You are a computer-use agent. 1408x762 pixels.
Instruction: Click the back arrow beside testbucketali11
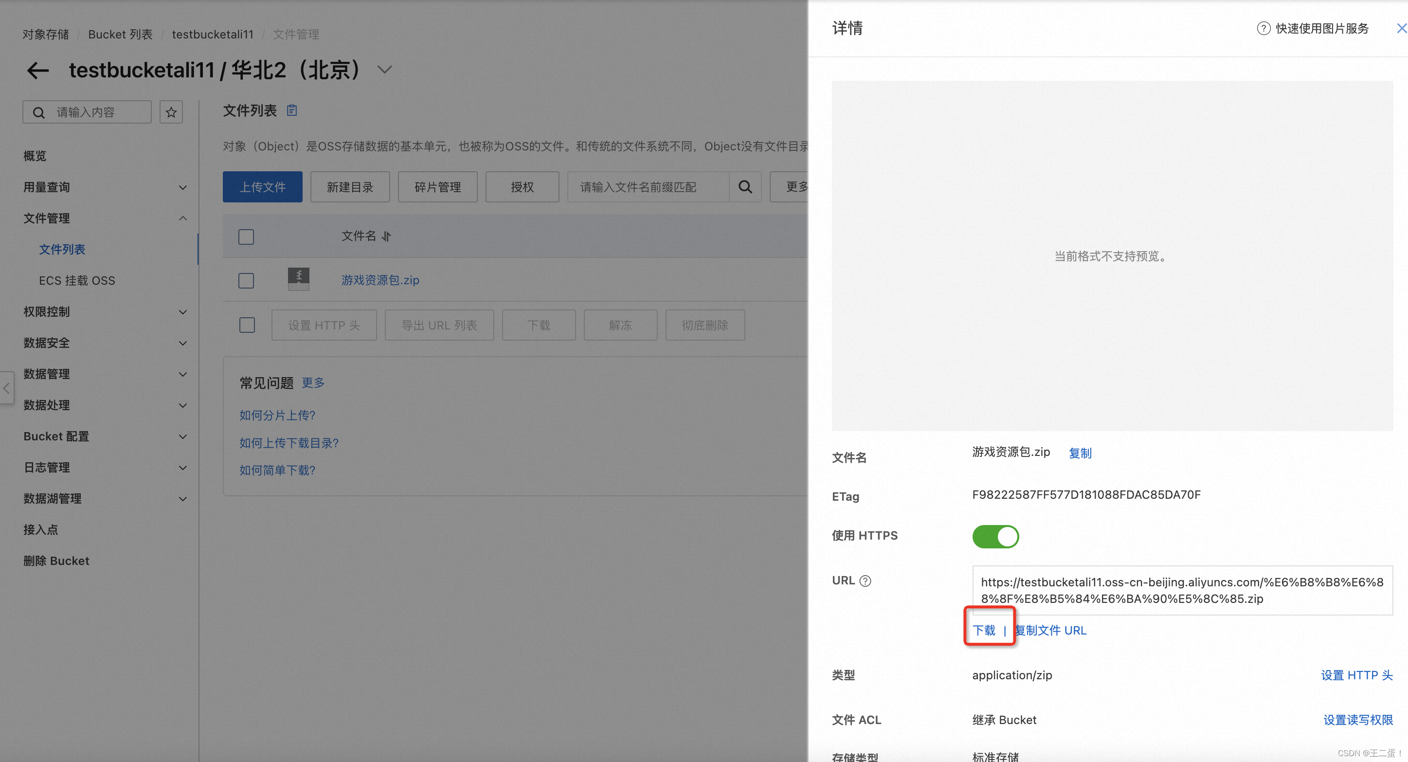(38, 71)
